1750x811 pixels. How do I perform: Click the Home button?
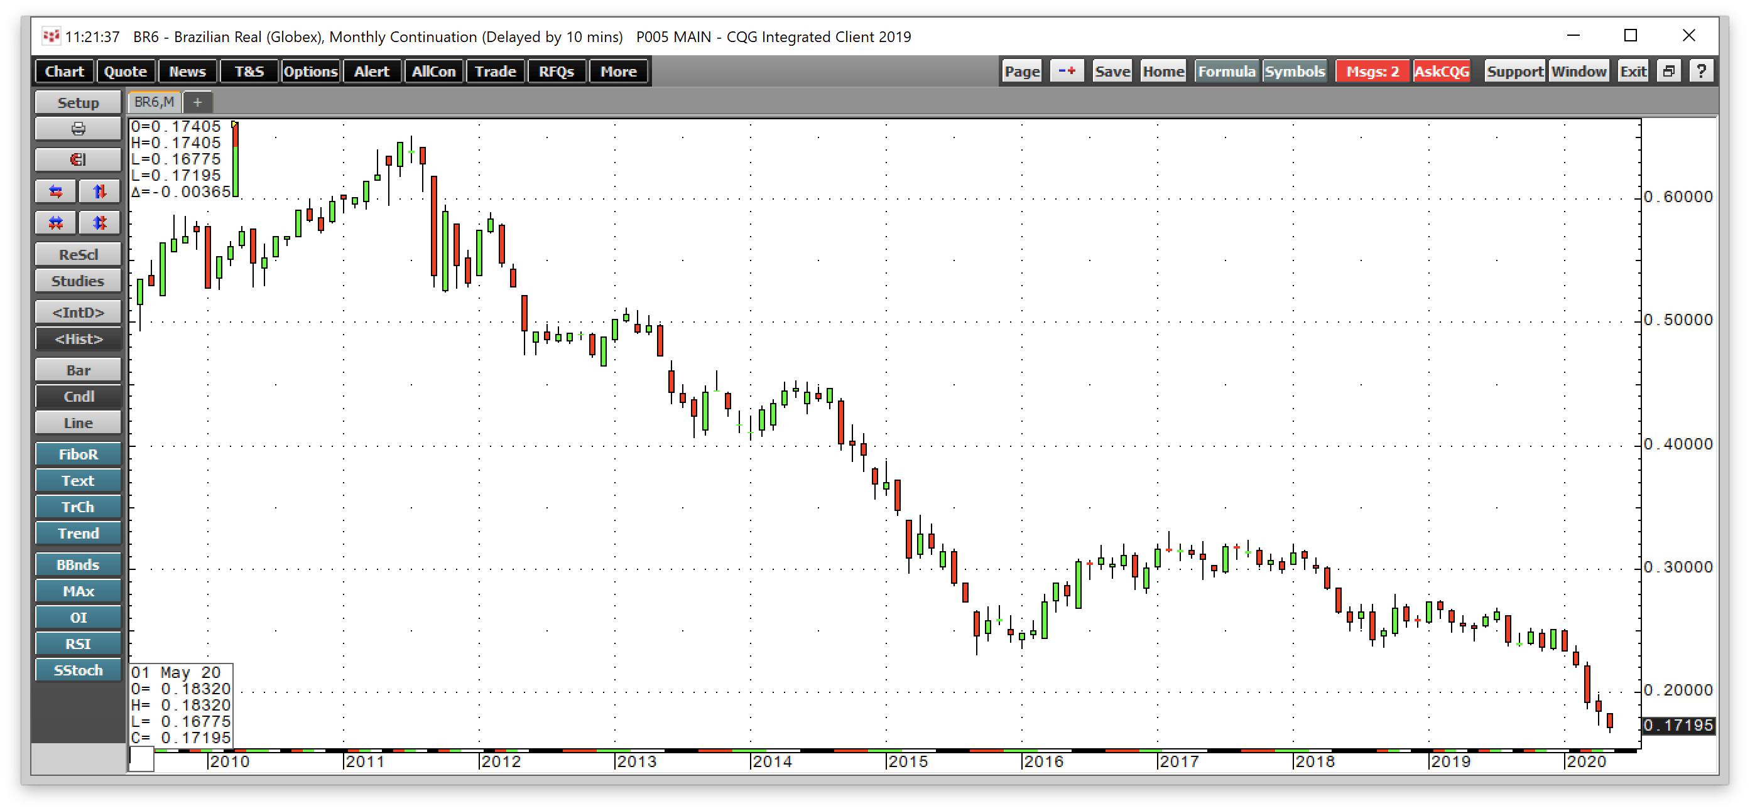pos(1163,72)
